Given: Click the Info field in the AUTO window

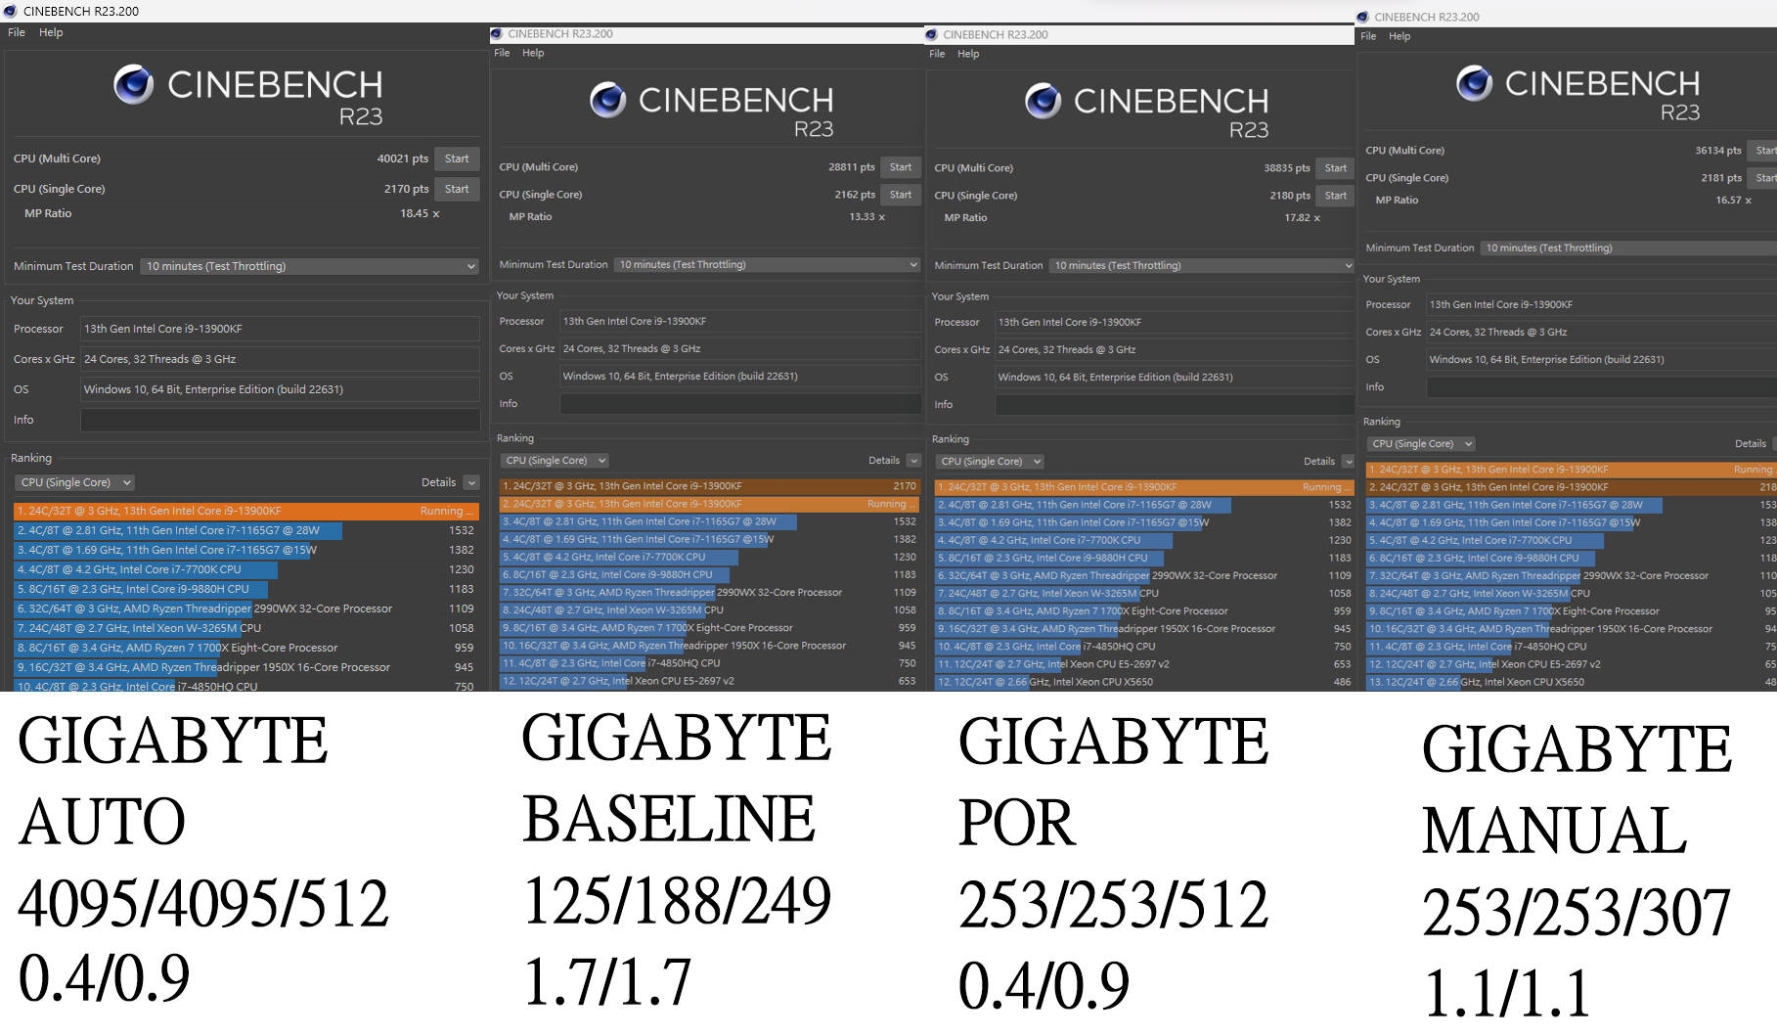Looking at the screenshot, I should point(280,420).
